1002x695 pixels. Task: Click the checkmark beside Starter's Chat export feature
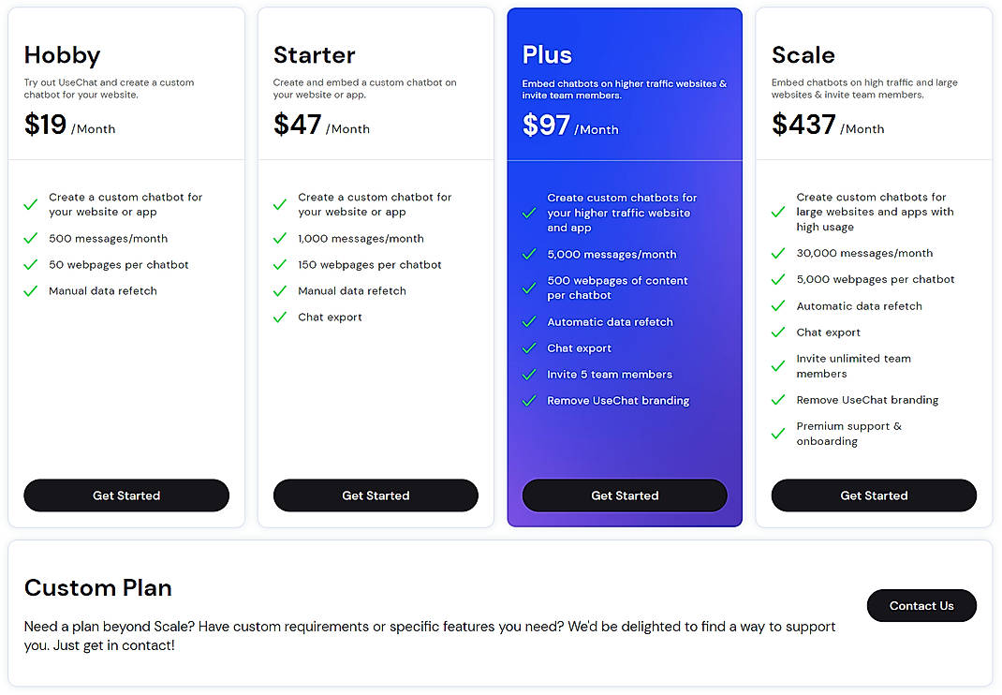pos(280,318)
